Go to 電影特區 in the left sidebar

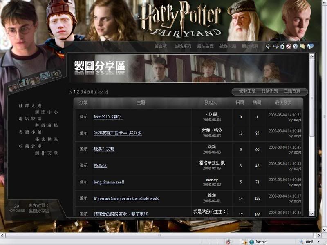[30, 119]
